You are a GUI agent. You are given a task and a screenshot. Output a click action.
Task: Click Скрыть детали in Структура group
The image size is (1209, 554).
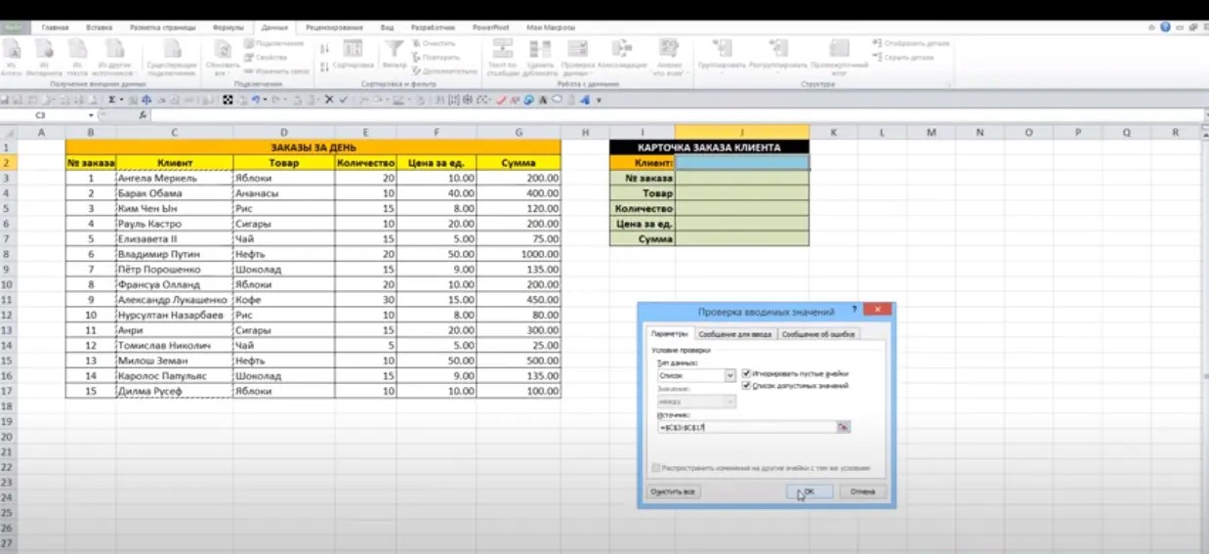(x=901, y=58)
